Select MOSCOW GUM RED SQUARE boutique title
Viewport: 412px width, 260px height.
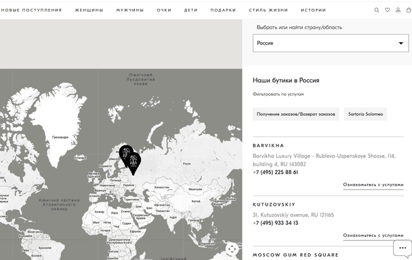coord(295,255)
